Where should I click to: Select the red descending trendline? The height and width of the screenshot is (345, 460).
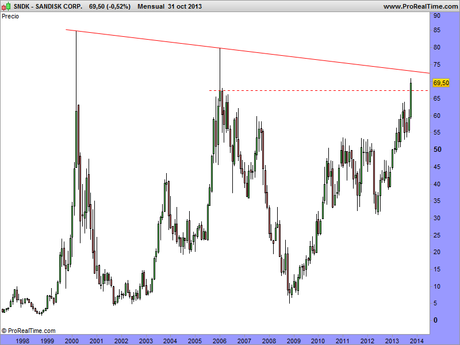tap(248, 51)
